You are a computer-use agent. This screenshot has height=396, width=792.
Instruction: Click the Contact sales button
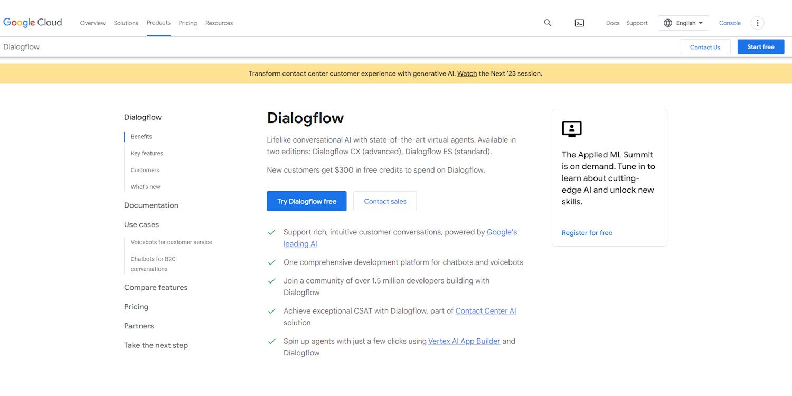[385, 201]
